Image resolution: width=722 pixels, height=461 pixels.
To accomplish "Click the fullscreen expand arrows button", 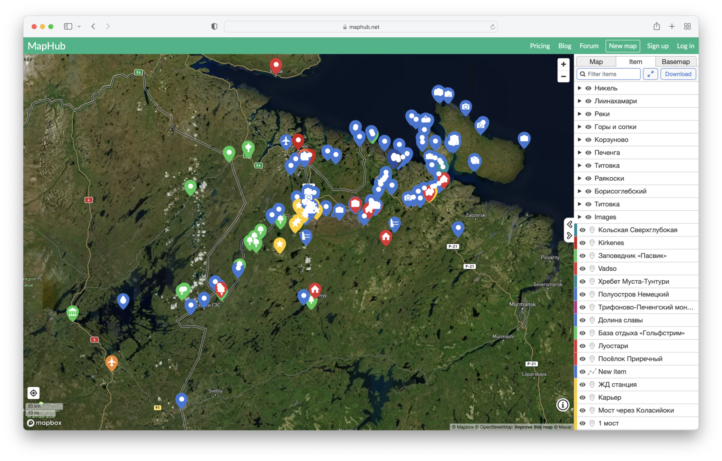I will [650, 74].
